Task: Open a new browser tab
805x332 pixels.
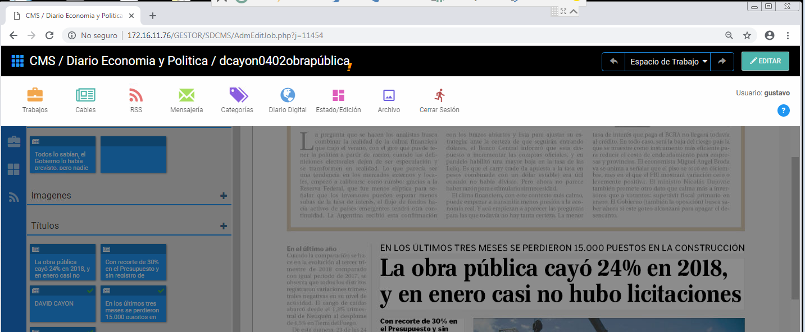Action: point(153,16)
